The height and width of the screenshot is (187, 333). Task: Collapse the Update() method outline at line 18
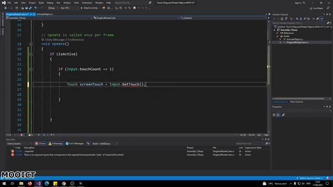[x=31, y=44]
